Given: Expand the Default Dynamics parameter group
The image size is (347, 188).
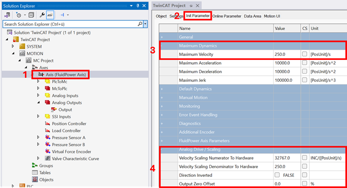Looking at the screenshot, I should [x=162, y=89].
